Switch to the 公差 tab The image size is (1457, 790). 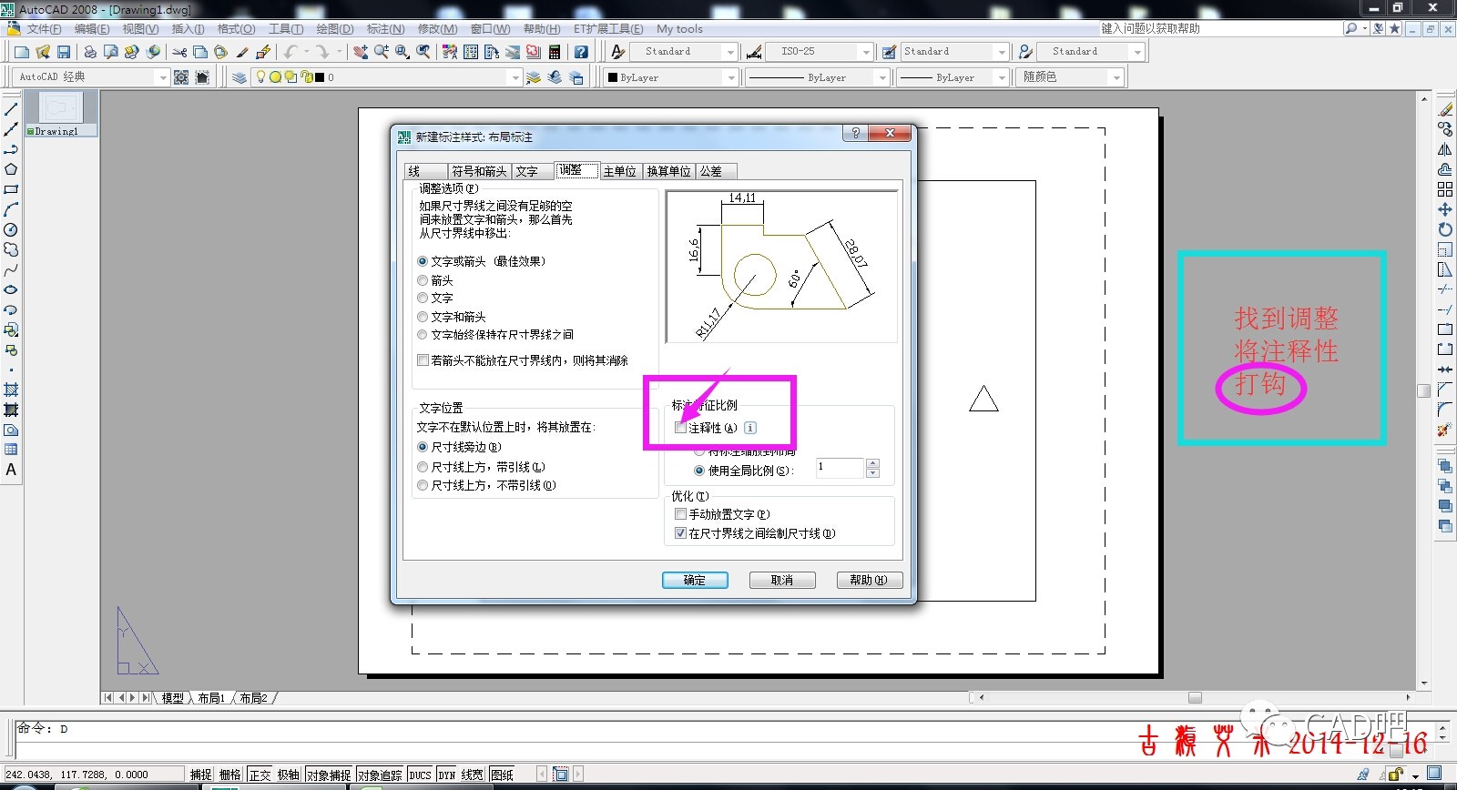pyautogui.click(x=715, y=171)
